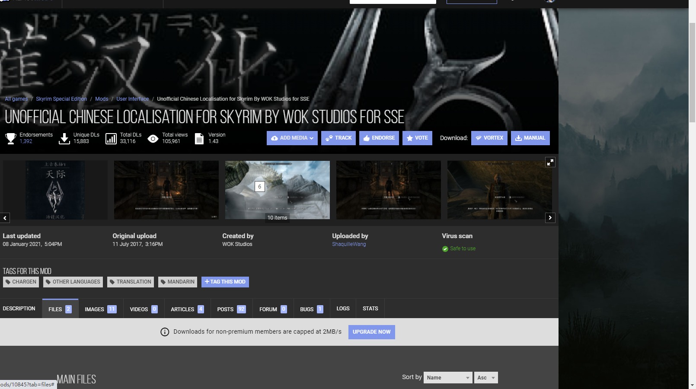Open the User Interface breadcrumb link
This screenshot has height=389, width=696.
132,99
